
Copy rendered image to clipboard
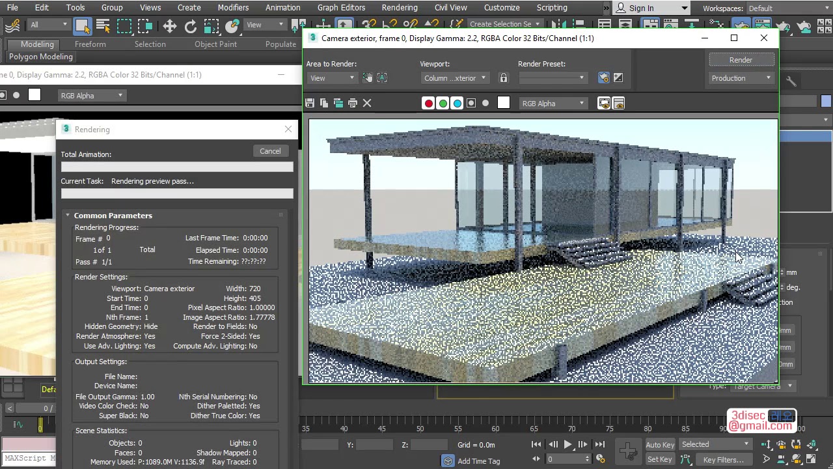324,103
